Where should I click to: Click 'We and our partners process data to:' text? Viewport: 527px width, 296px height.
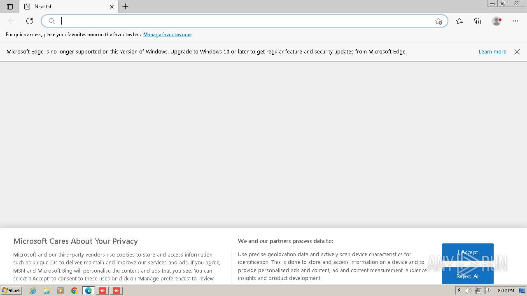coord(285,241)
